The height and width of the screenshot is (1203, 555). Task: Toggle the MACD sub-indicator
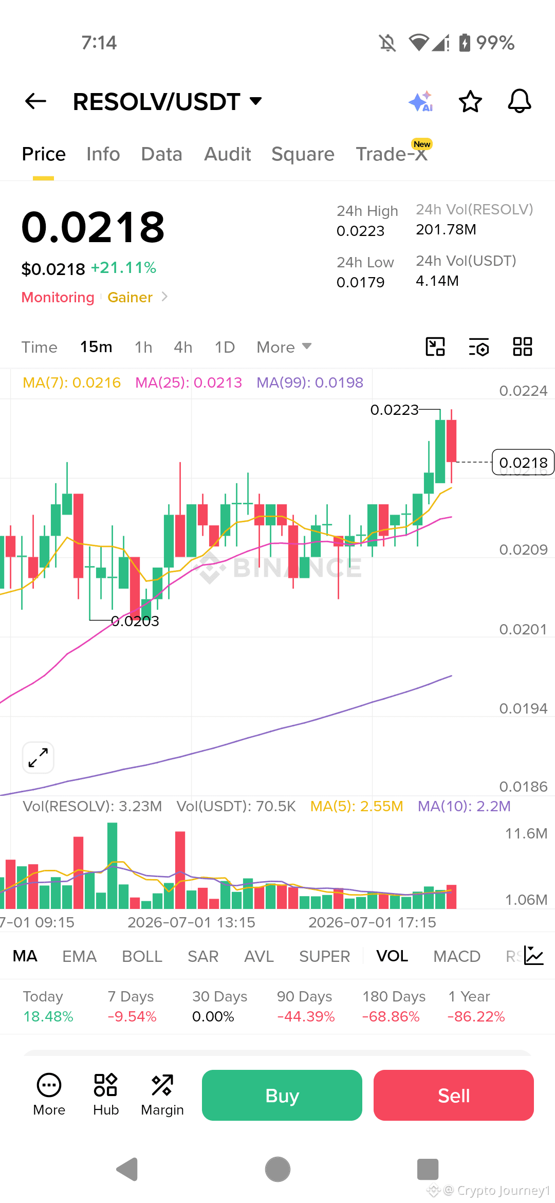pyautogui.click(x=457, y=956)
